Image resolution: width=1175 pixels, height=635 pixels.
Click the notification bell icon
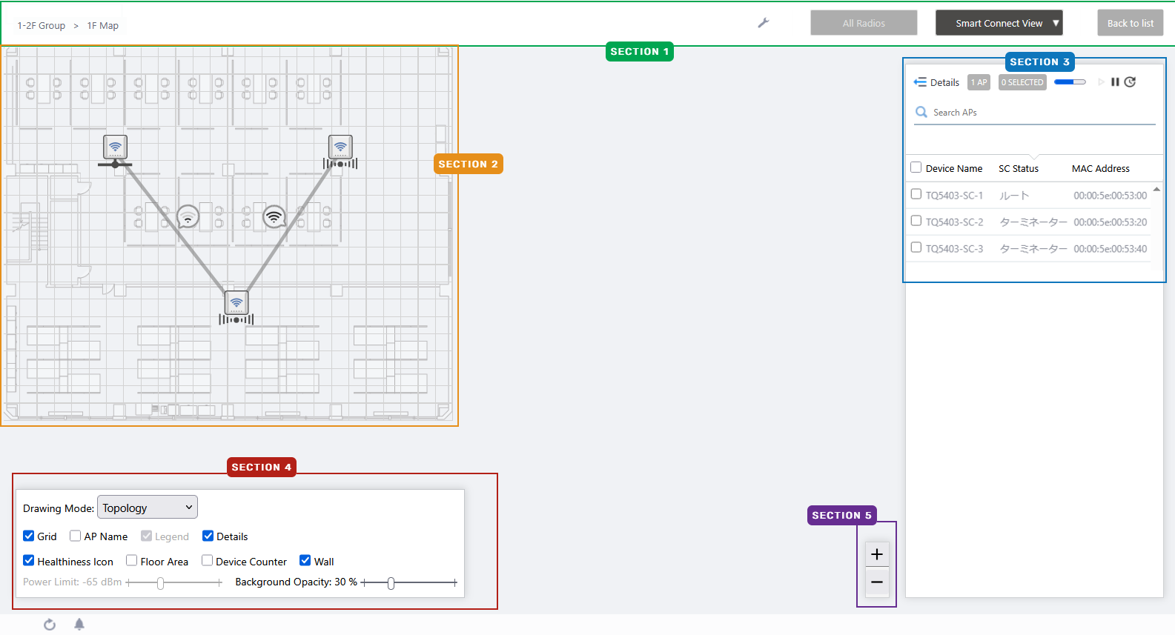(x=79, y=625)
